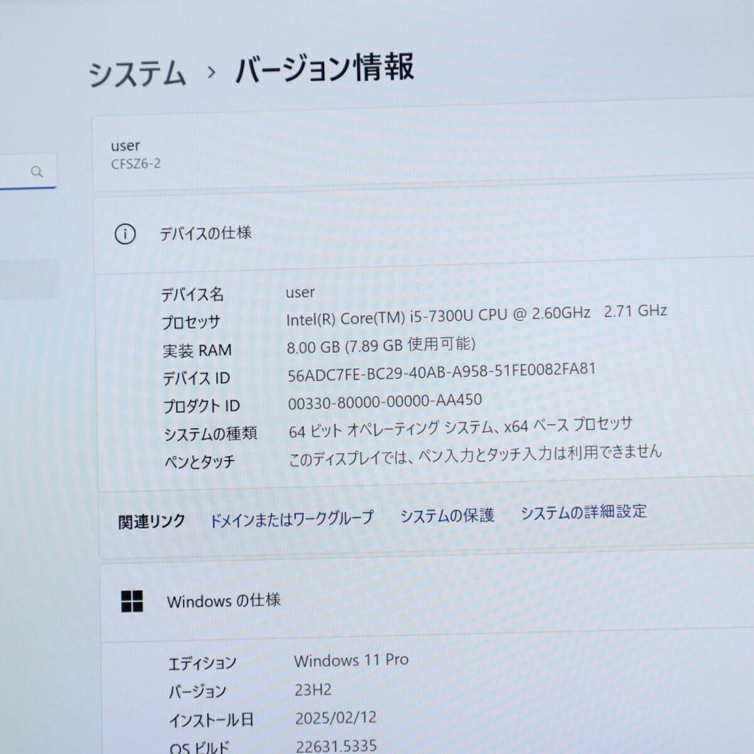Select the 64 ビット オペレーティング システム text
The image size is (754, 754).
point(391,429)
